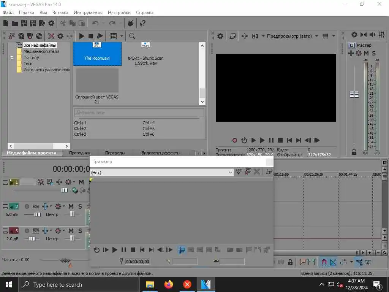Play in the Trimmer transport bar
Image resolution: width=389 pixels, height=292 pixels.
tap(115, 250)
